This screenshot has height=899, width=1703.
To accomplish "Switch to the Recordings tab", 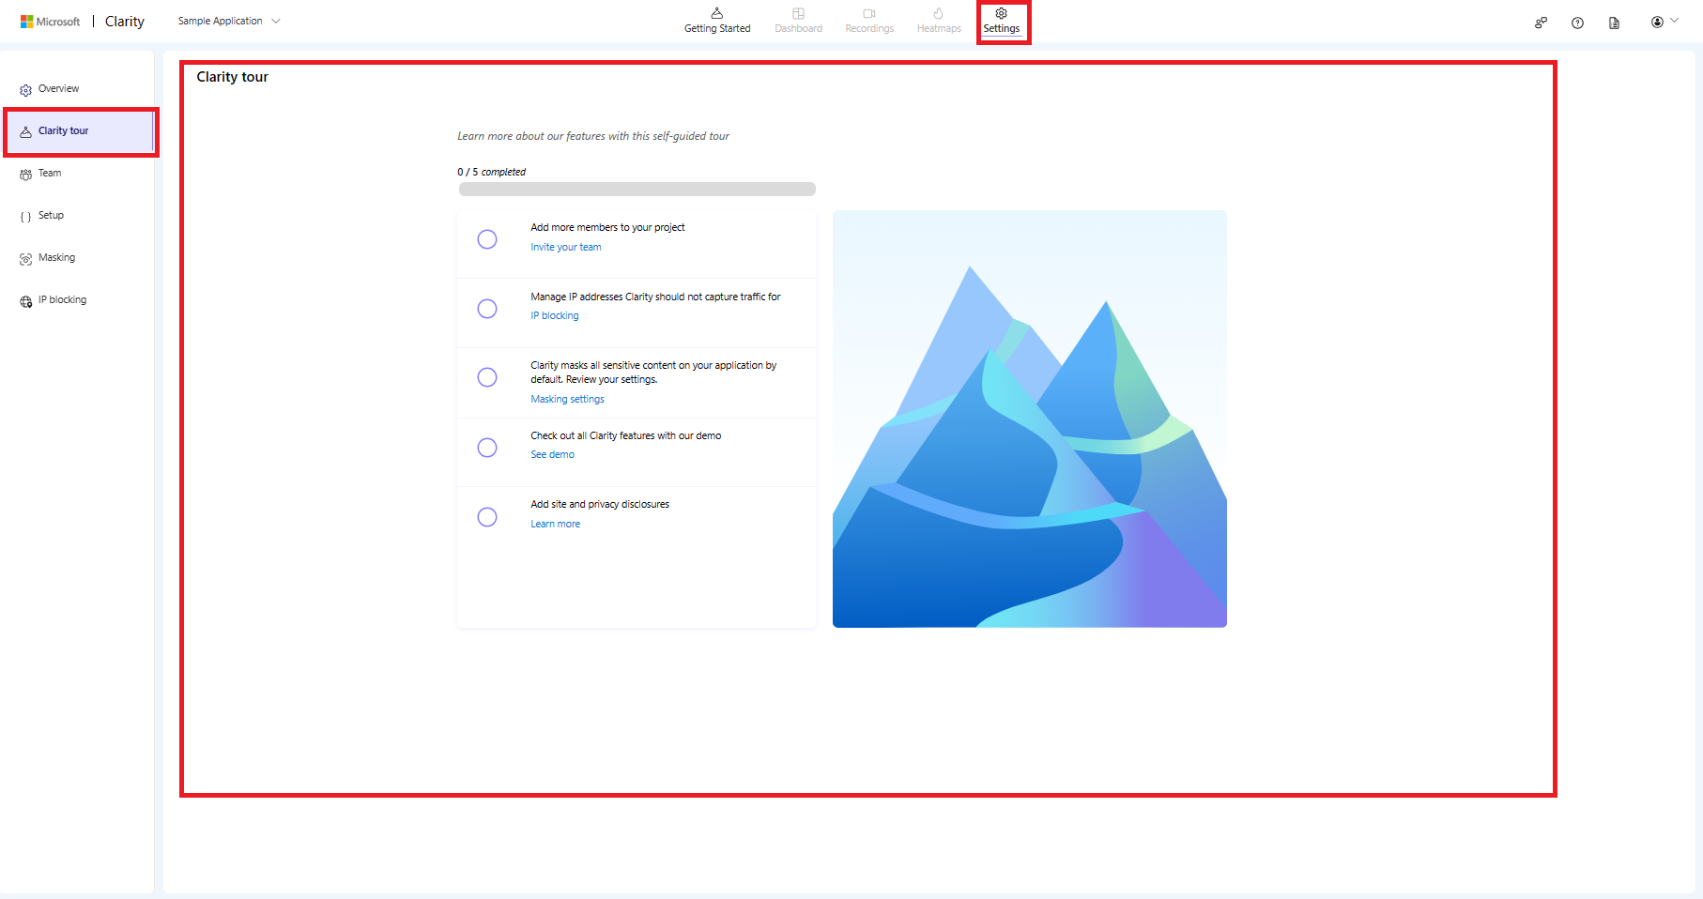I will click(x=868, y=21).
